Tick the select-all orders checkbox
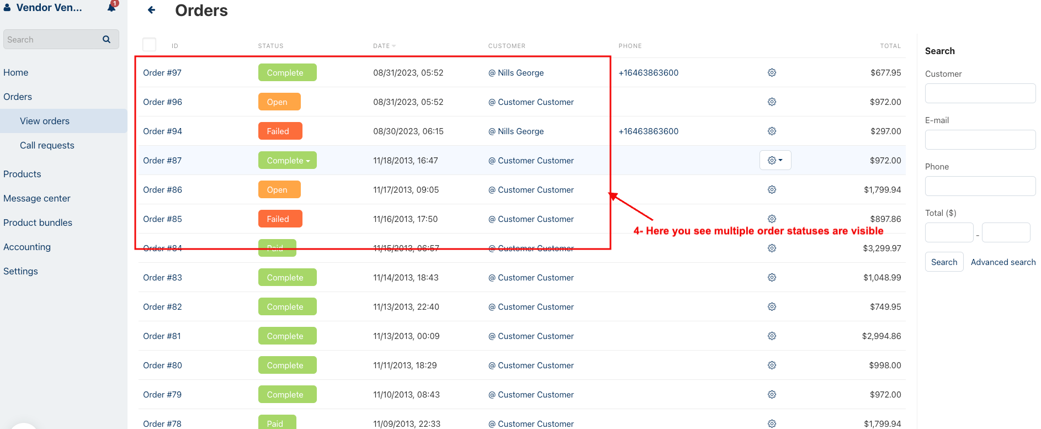This screenshot has width=1041, height=429. pos(149,44)
